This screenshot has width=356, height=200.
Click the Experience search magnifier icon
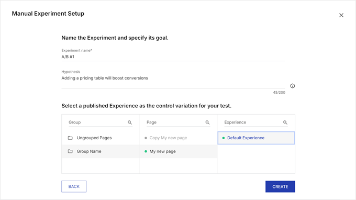point(285,123)
